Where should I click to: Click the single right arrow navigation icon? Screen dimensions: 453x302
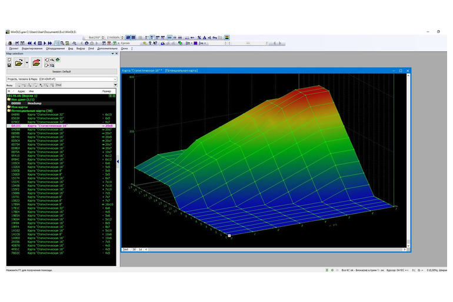[x=45, y=43]
